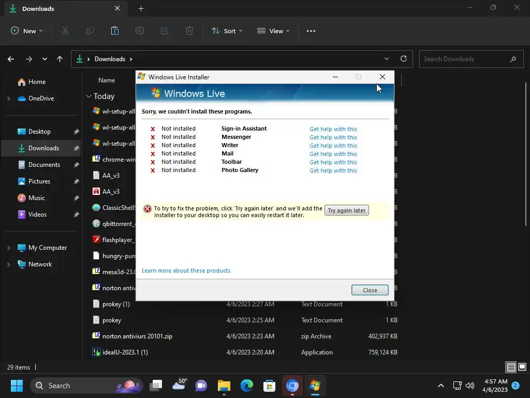The image size is (530, 398).
Task: Click the vertical scrollbar in file list
Action: [x=526, y=154]
